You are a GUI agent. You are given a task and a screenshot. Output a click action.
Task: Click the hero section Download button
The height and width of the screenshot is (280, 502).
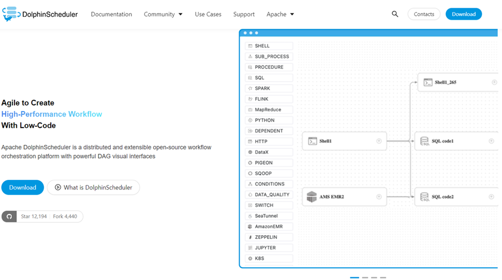[x=22, y=188]
